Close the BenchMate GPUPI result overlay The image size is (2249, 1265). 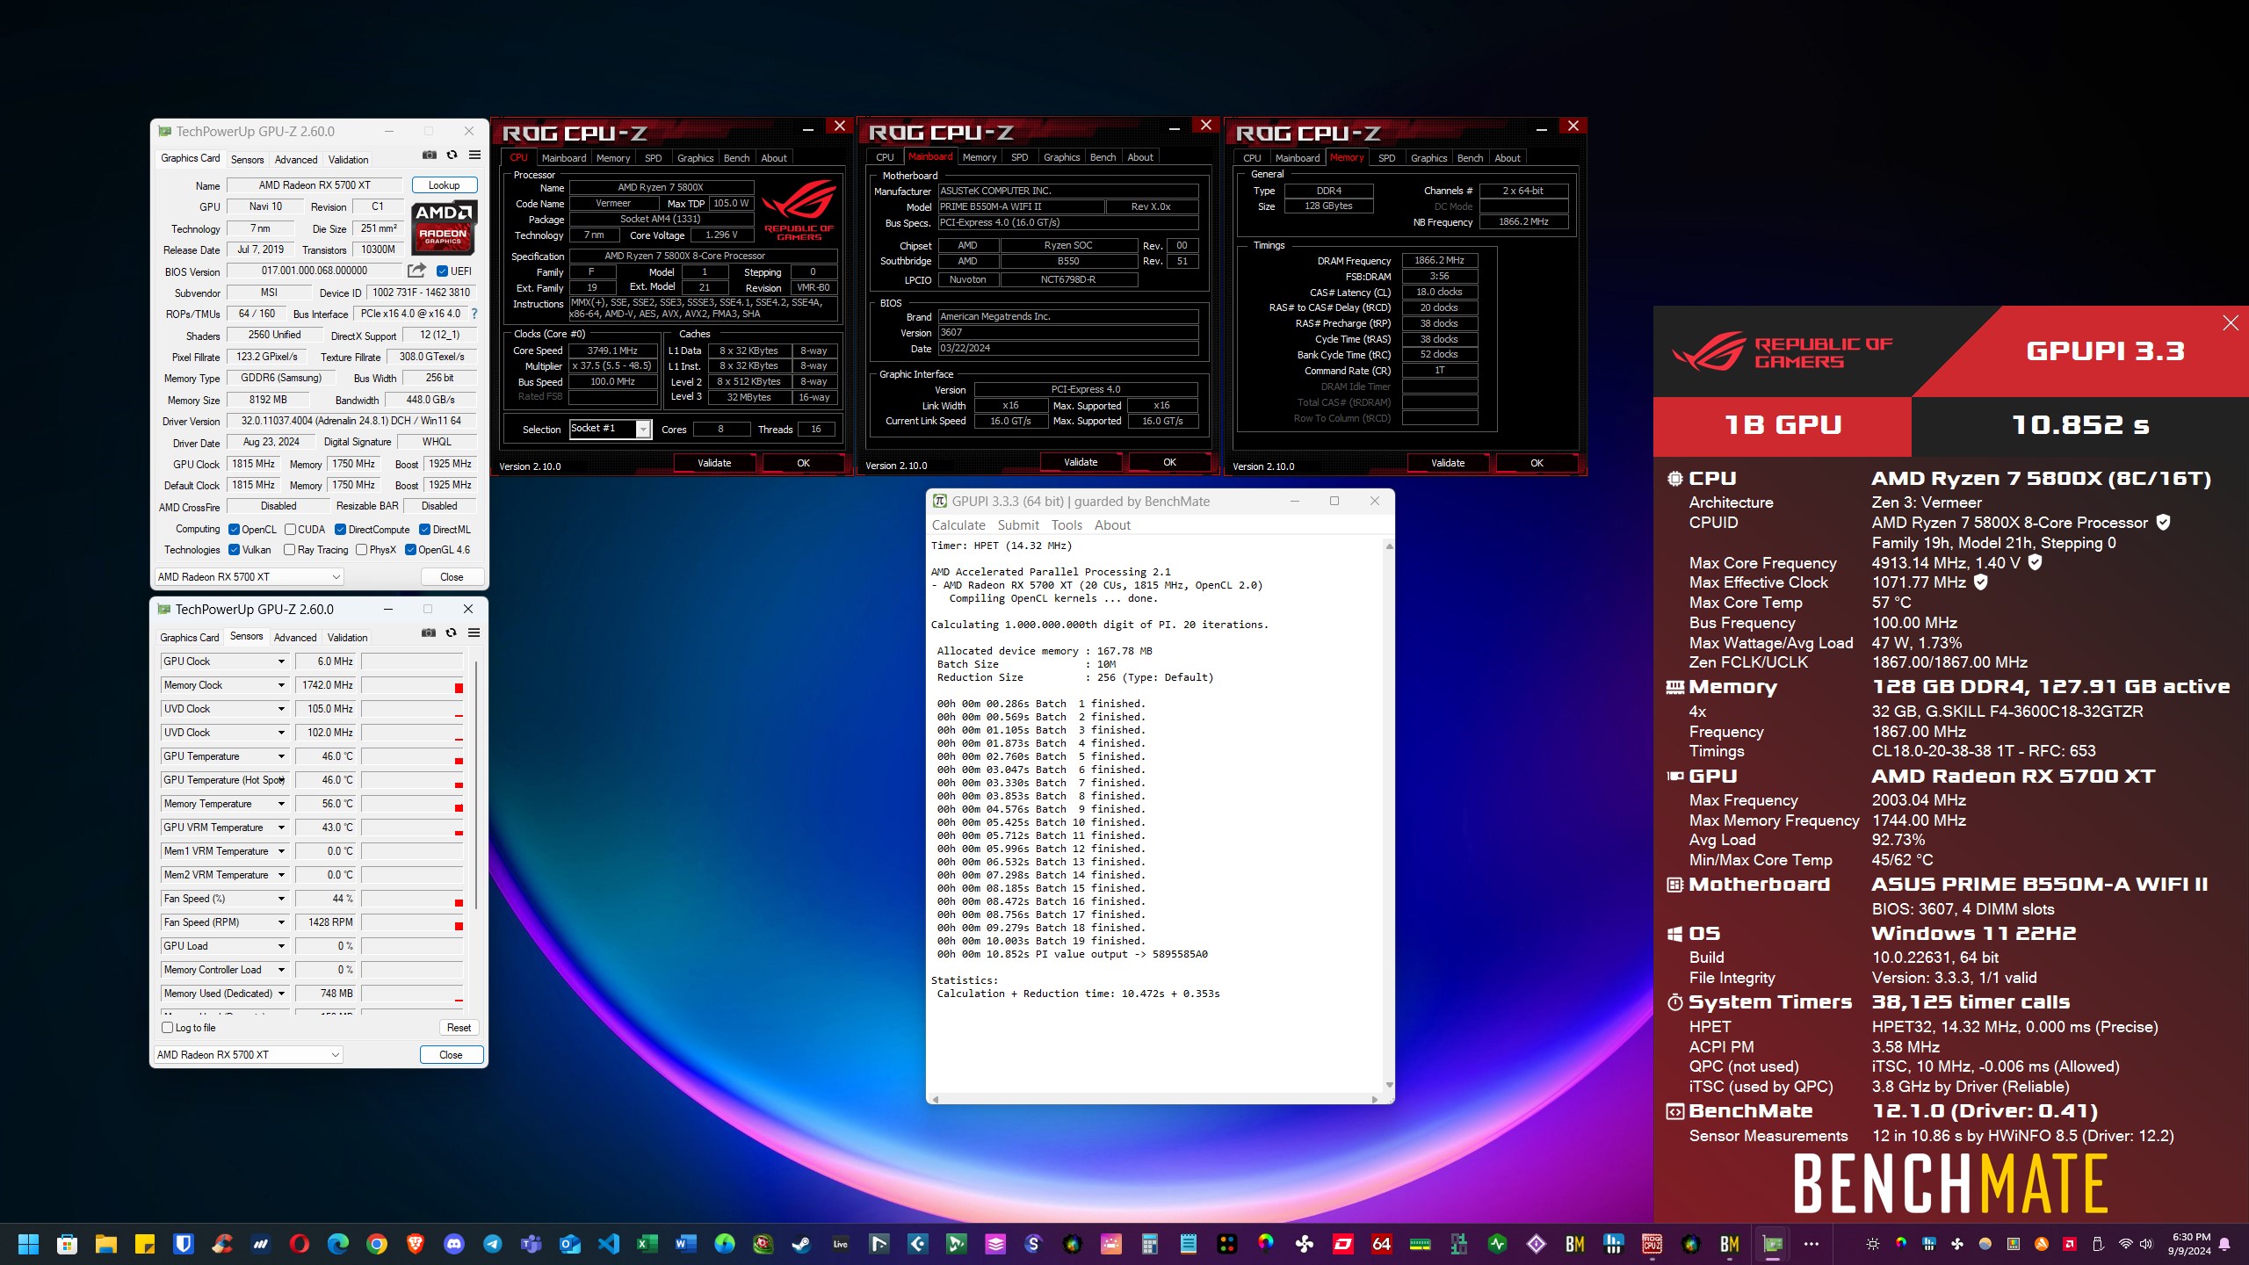tap(2231, 323)
